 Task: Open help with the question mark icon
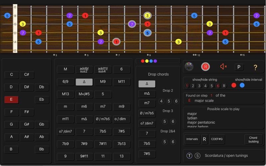tap(255, 67)
